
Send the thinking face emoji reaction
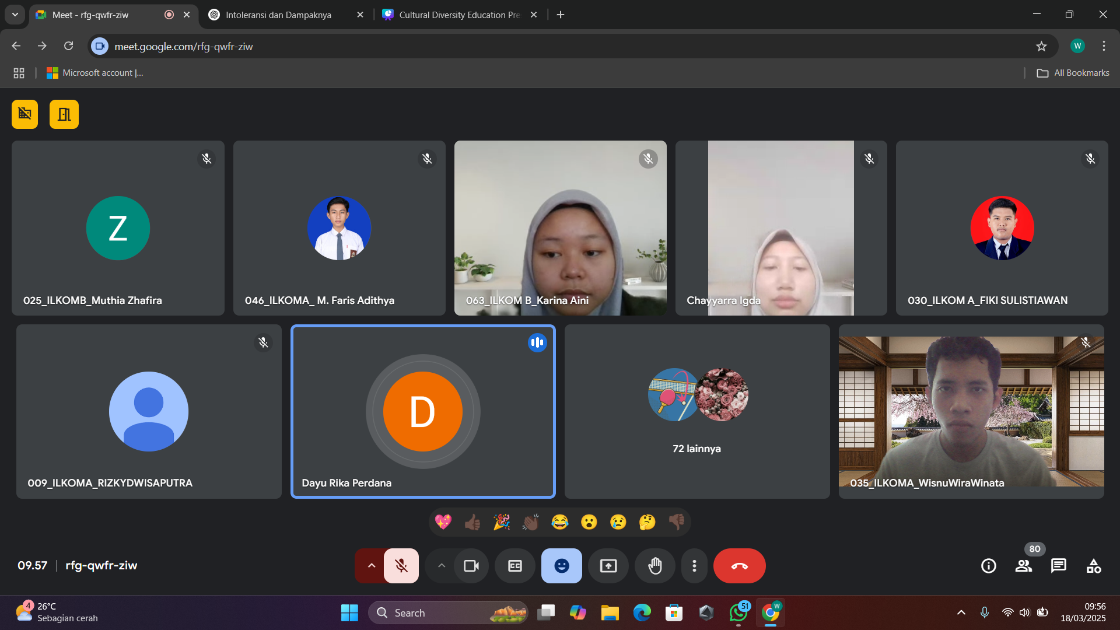click(x=647, y=522)
